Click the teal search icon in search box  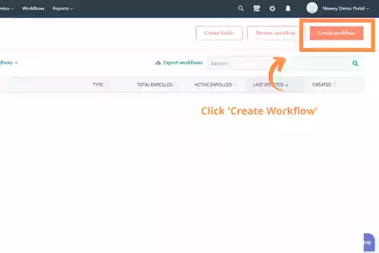[355, 63]
